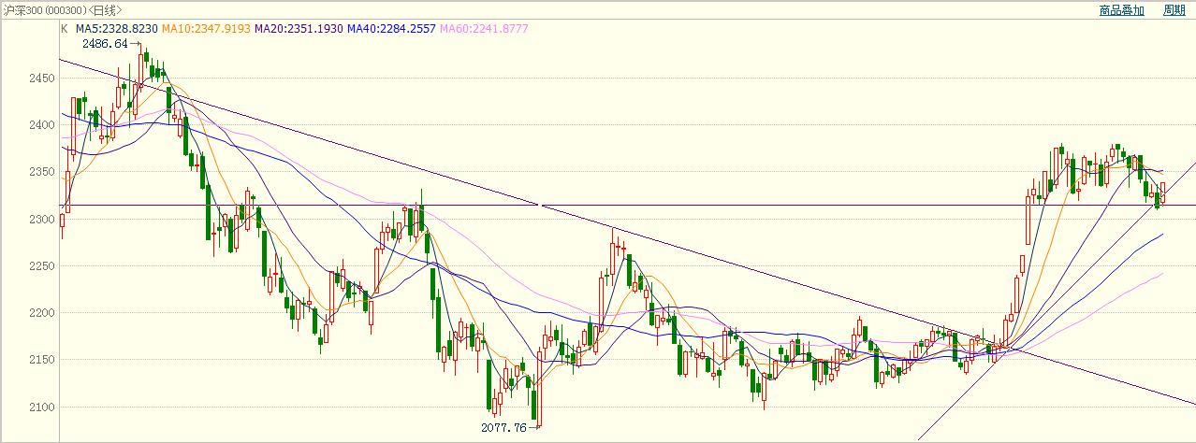Select the MA10:2347.9193 indicator label
Image resolution: width=1196 pixels, height=443 pixels.
(x=206, y=29)
